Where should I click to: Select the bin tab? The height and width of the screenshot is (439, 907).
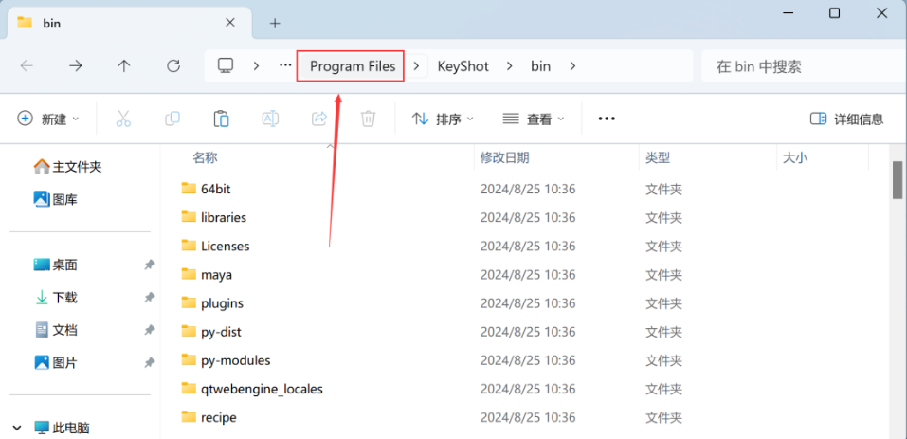(x=130, y=23)
